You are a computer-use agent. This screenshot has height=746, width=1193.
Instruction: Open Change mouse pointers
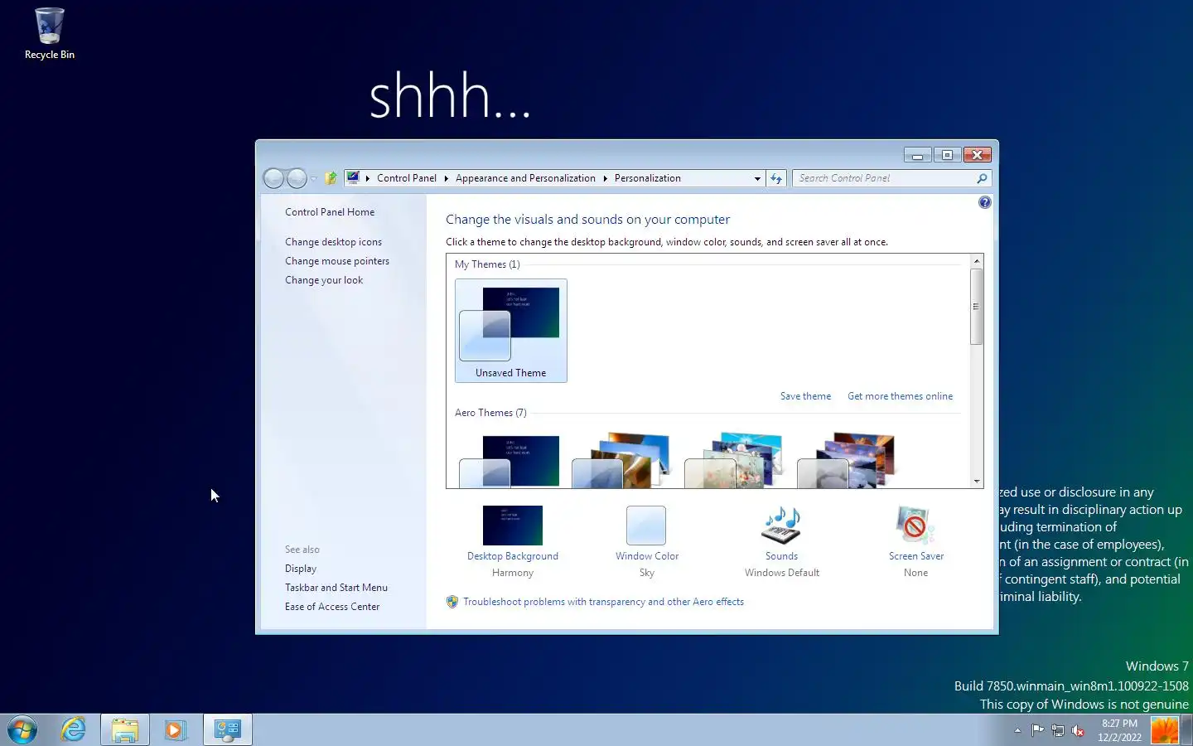click(x=337, y=261)
